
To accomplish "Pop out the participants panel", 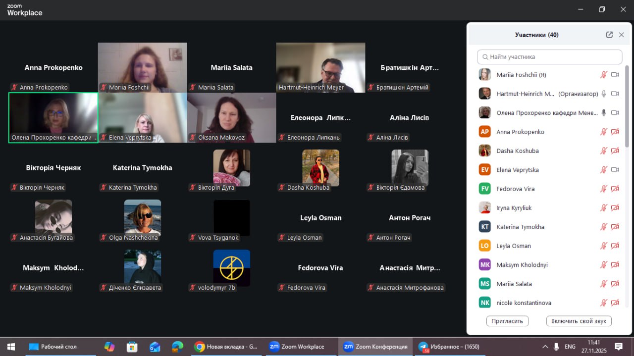I will point(609,35).
